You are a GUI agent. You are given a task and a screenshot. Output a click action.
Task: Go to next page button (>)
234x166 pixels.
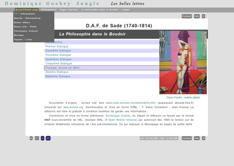coord(43,138)
